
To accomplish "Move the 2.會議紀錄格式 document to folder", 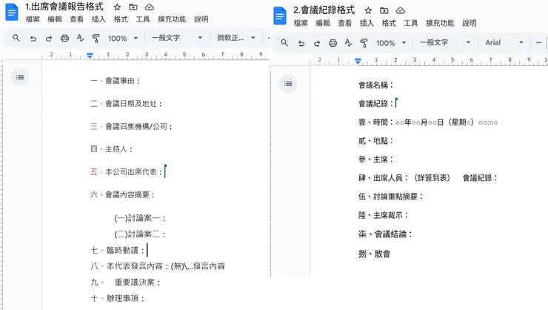I will coord(384,10).
